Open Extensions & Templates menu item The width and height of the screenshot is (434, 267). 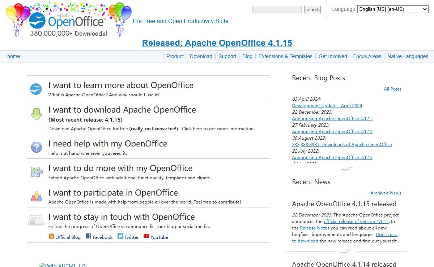pos(285,56)
